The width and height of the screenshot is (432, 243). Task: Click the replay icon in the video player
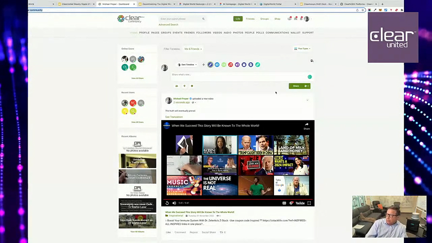tap(167, 203)
